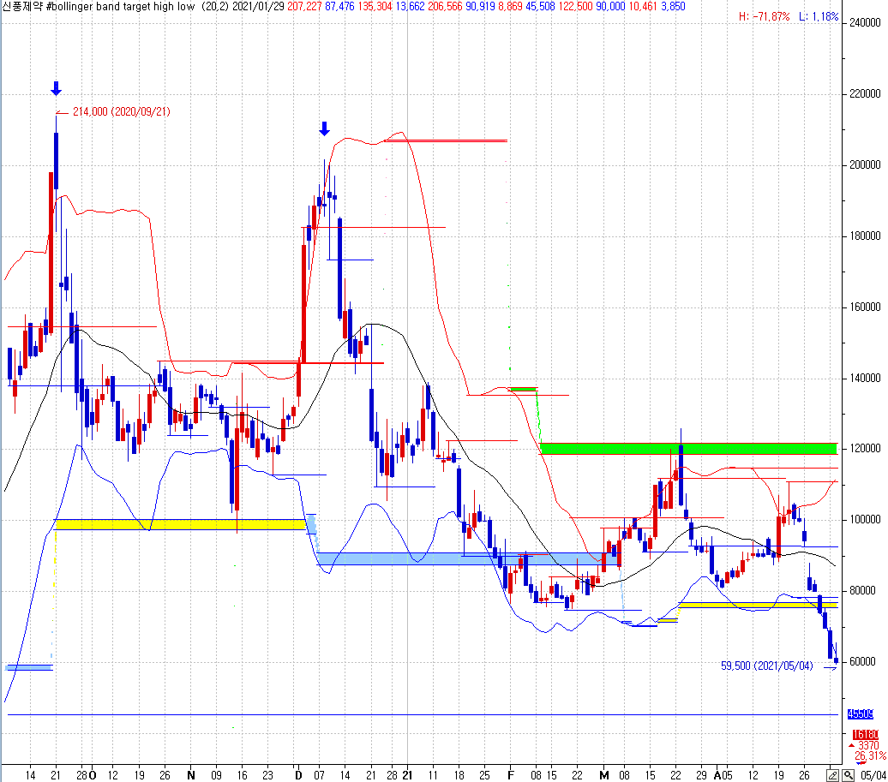Click the red up-triangle beside 3370
This screenshot has width=888, height=782.
click(852, 746)
